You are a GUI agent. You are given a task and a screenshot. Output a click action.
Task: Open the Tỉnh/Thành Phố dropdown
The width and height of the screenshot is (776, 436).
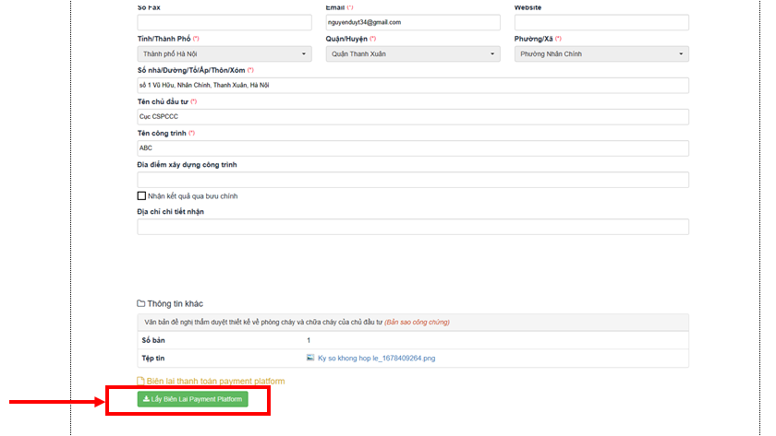[224, 54]
